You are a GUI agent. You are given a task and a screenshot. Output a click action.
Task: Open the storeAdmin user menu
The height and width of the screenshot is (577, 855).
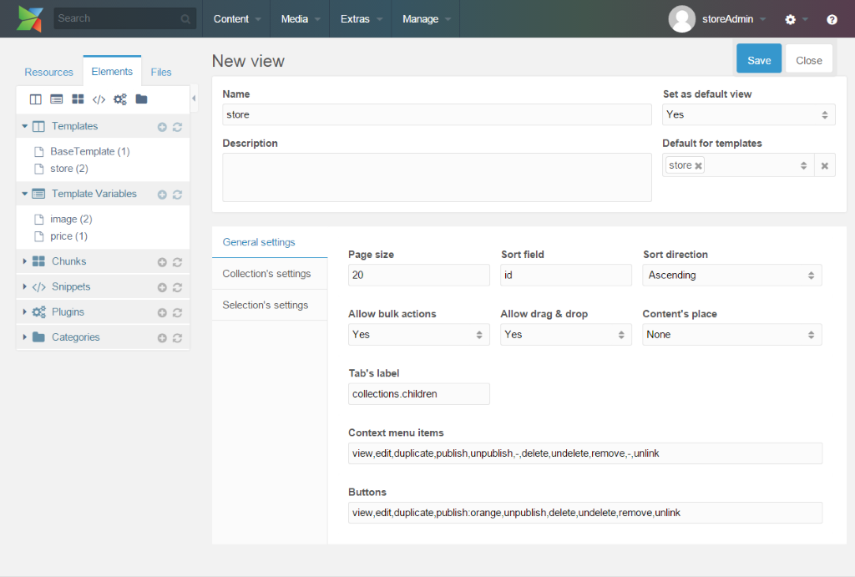tap(734, 19)
